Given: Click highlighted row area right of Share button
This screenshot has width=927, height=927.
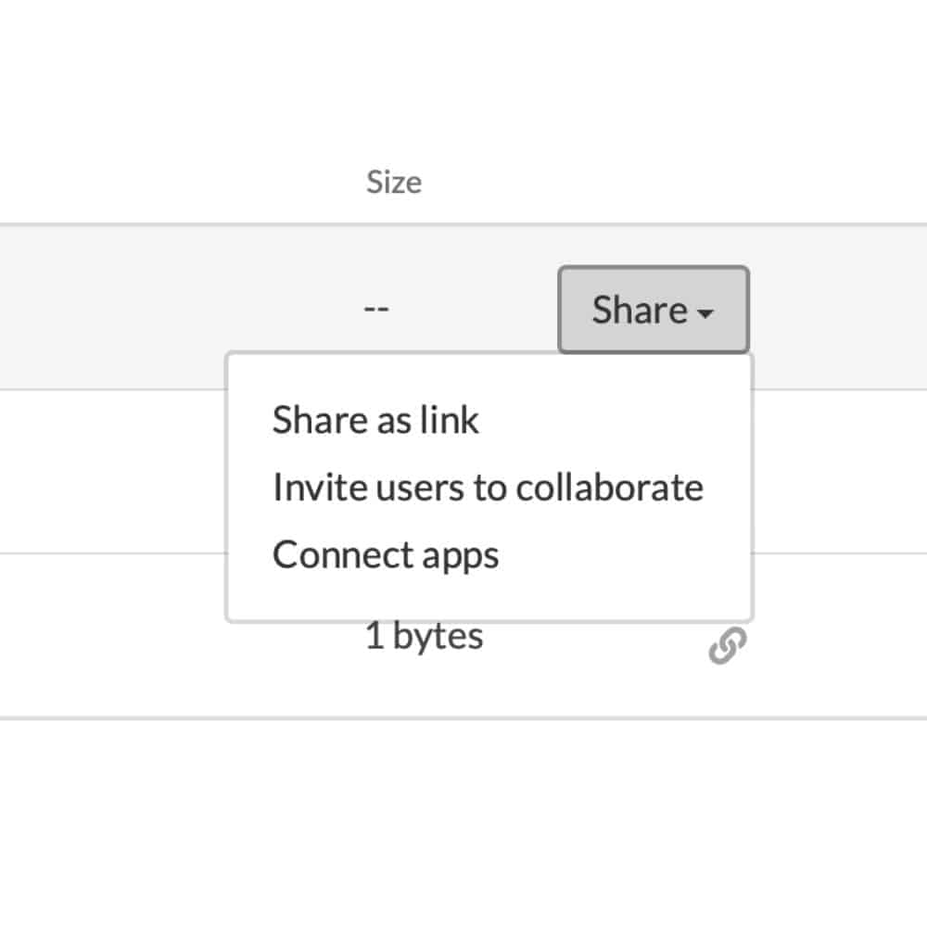Looking at the screenshot, I should (x=838, y=308).
